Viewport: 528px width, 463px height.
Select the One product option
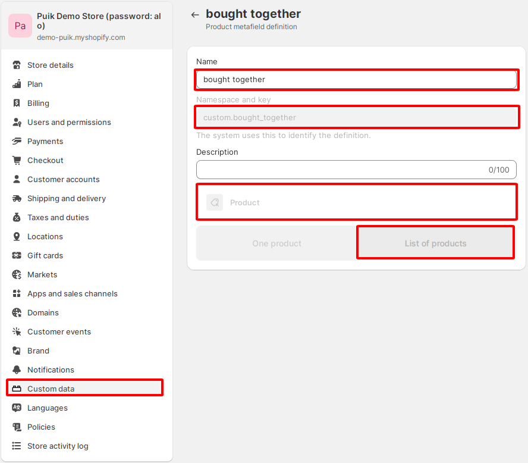276,243
